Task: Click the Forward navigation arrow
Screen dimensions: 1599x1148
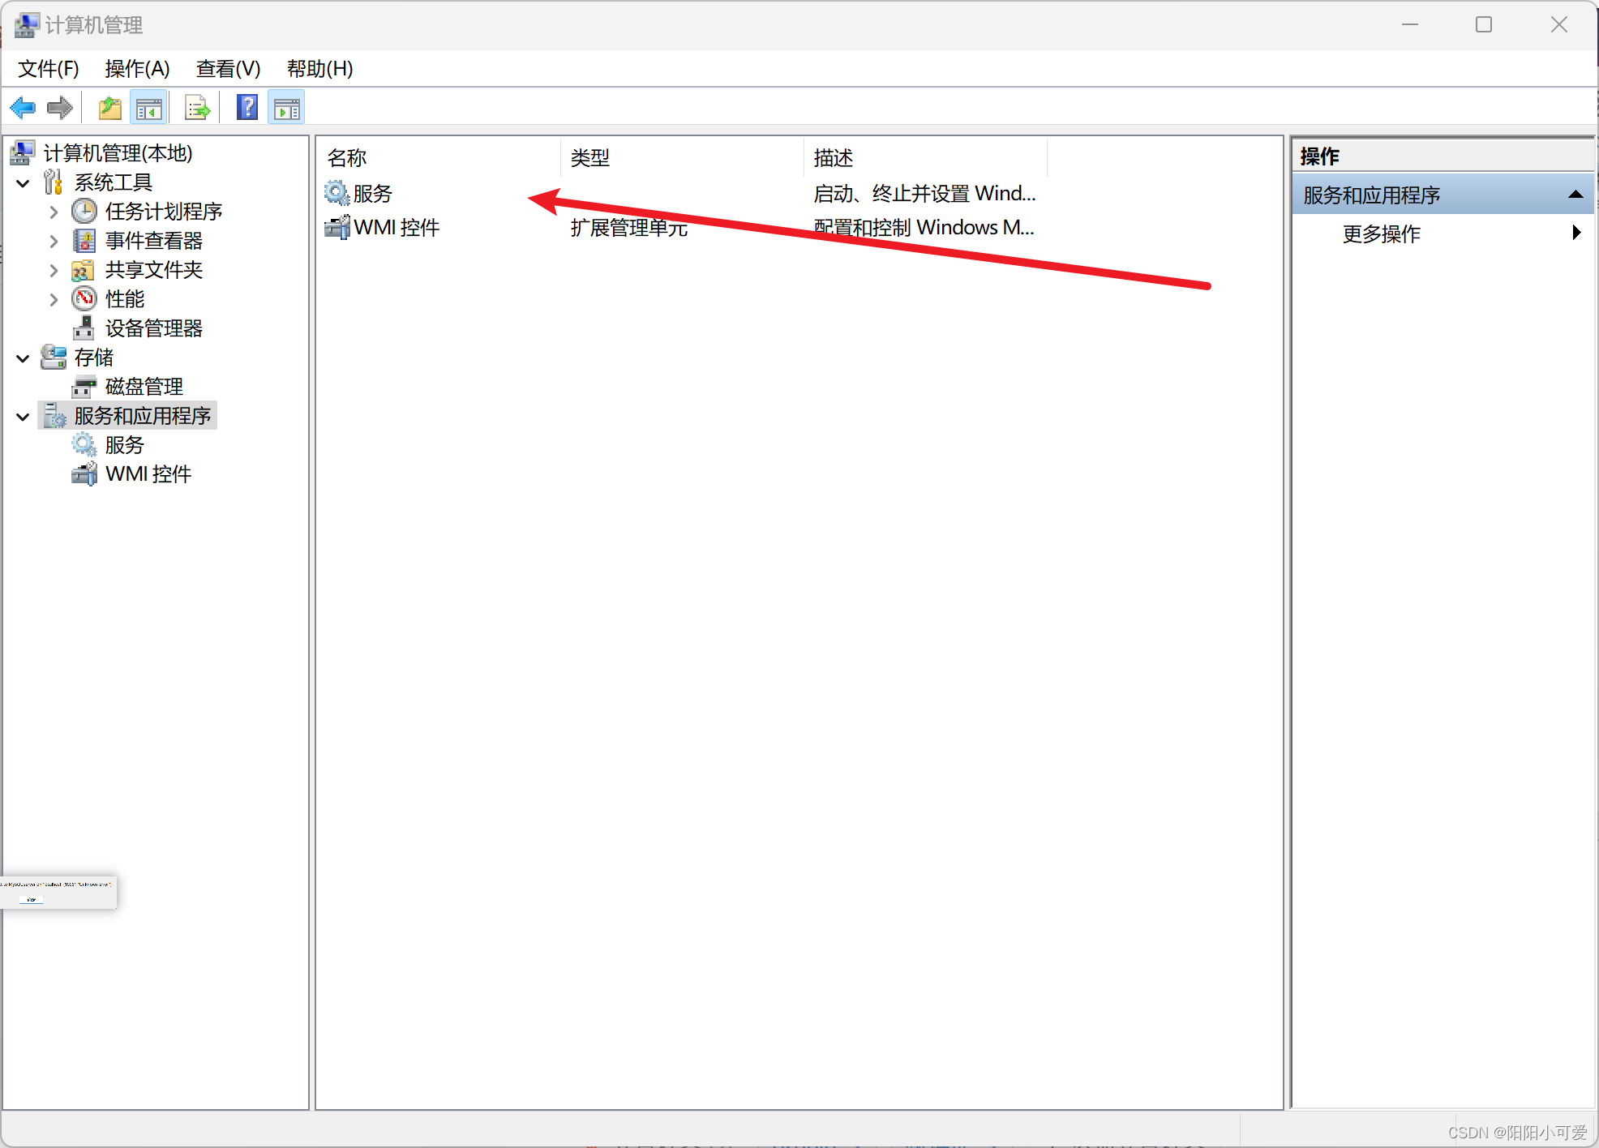Action: [58, 107]
